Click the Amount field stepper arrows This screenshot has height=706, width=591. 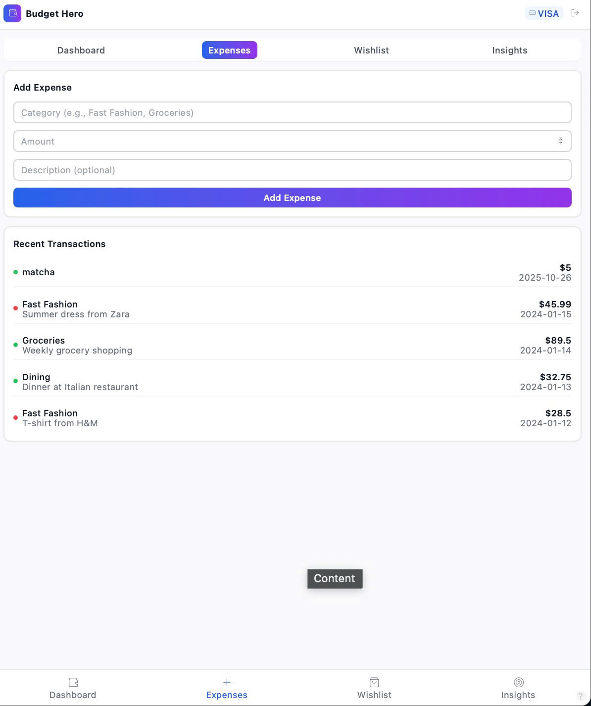click(560, 141)
